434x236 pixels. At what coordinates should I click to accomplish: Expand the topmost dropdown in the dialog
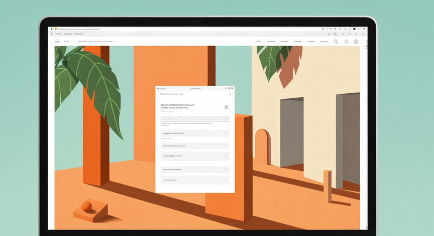[195, 133]
